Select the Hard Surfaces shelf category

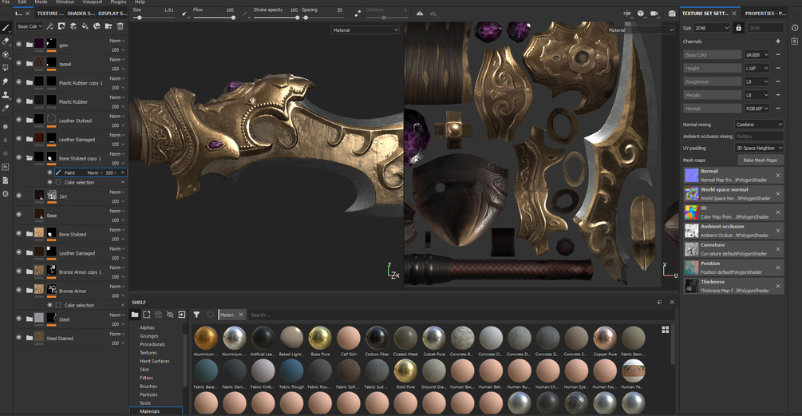pos(155,361)
